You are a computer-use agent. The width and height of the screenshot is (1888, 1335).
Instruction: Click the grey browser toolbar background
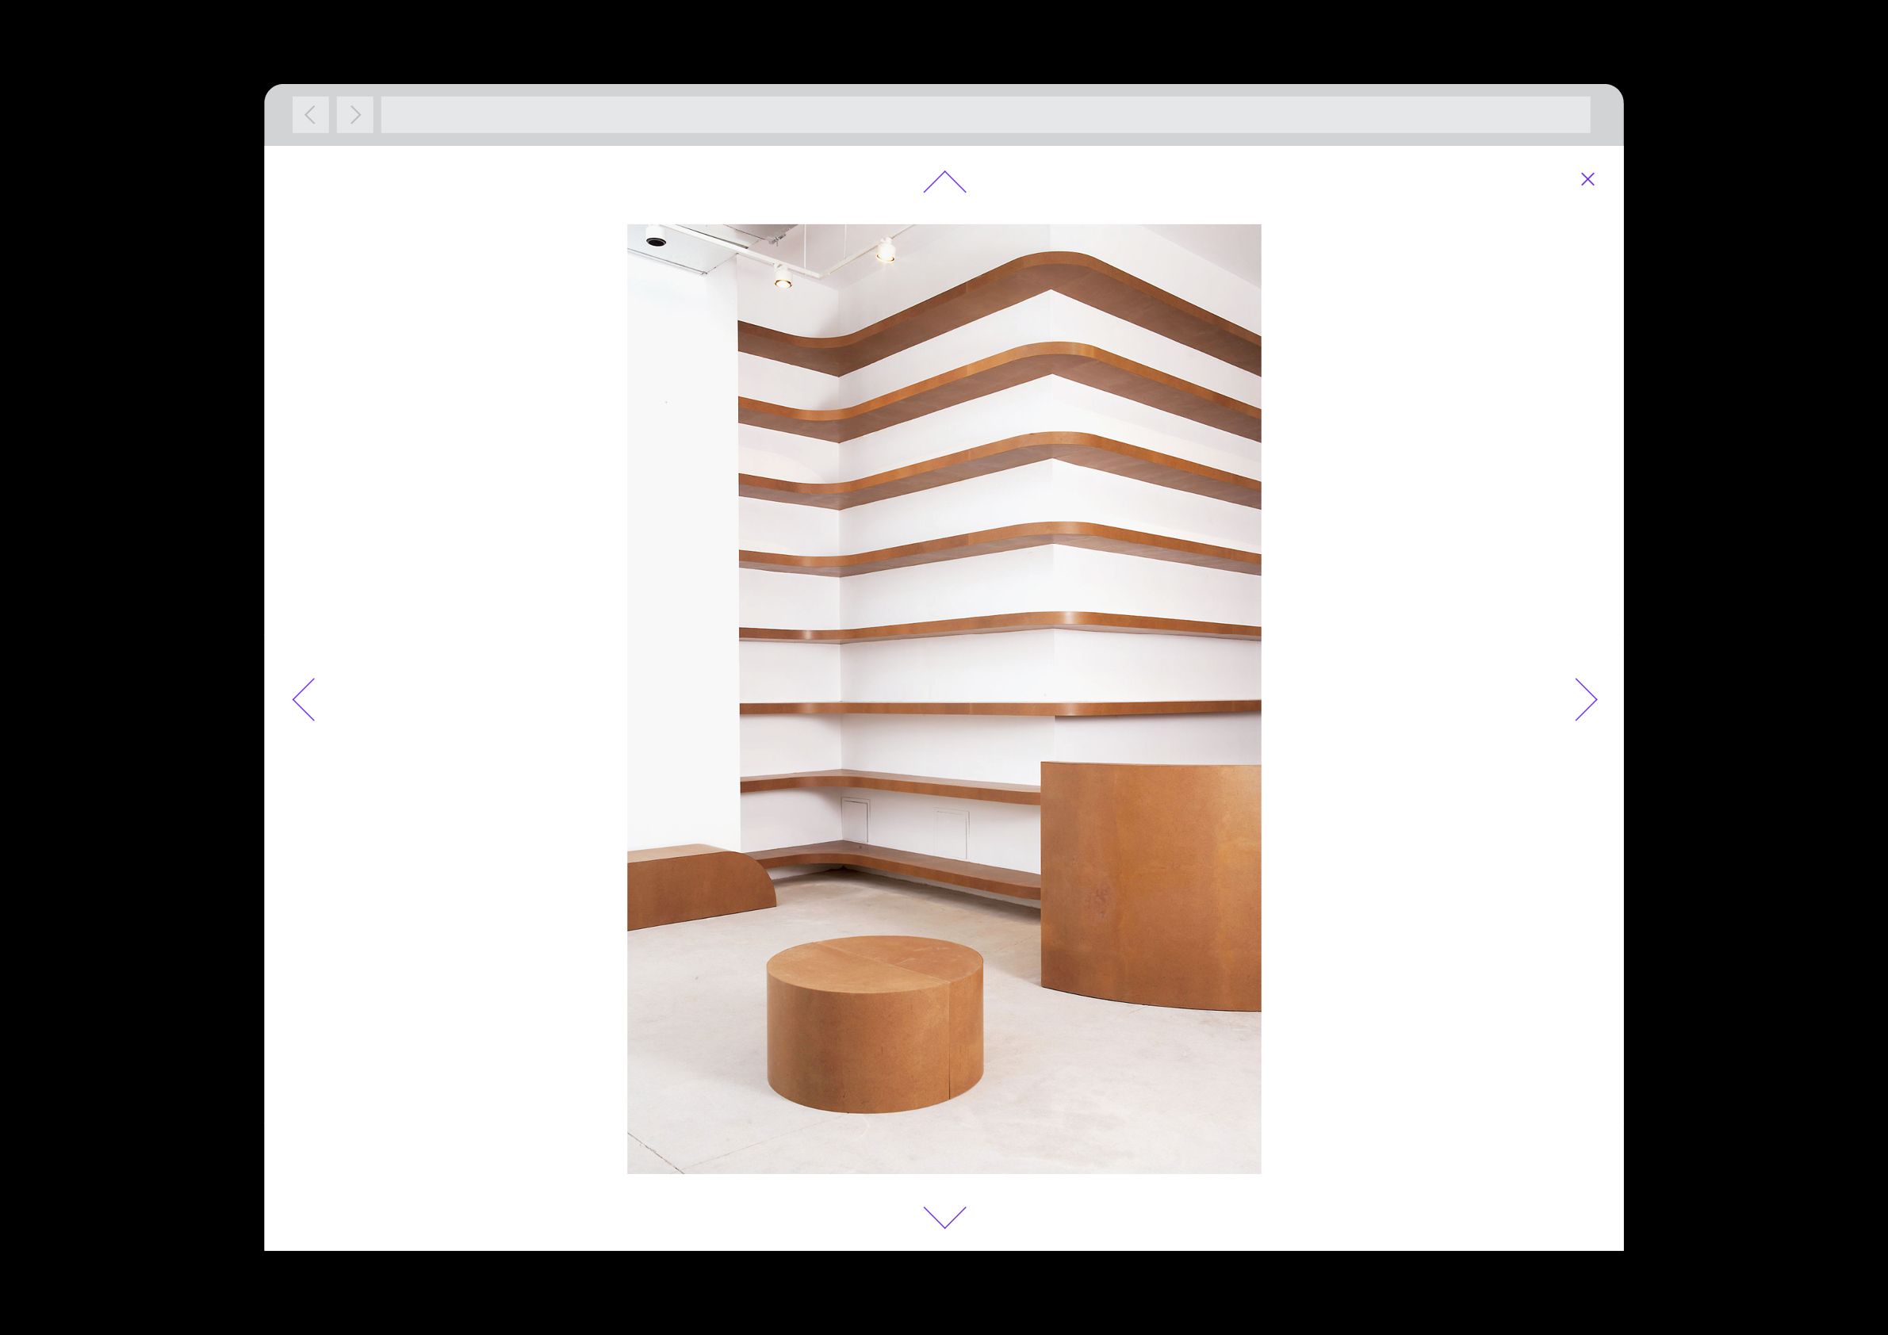(x=1607, y=115)
